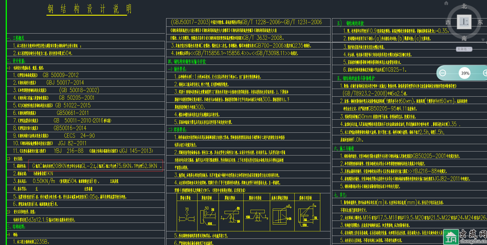Open the 未命名 coordinate system dropdown
Viewport: 487px width, 245px height.
click(464, 49)
